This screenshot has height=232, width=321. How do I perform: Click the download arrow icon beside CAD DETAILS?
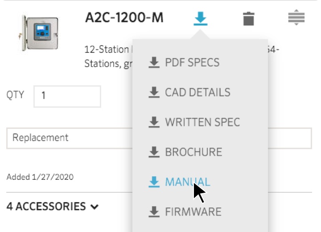pyautogui.click(x=154, y=92)
